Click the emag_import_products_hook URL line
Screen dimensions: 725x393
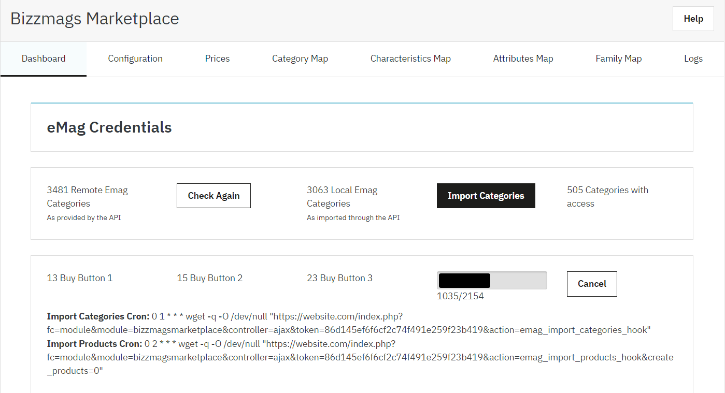coord(360,358)
